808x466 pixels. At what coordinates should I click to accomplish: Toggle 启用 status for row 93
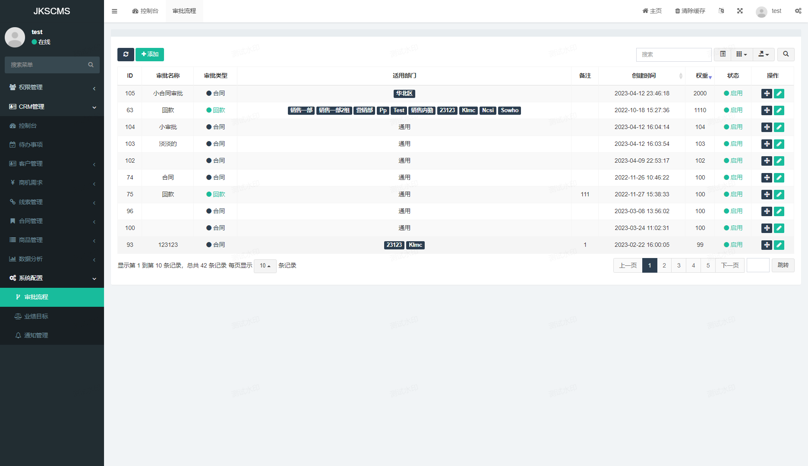[x=733, y=245]
